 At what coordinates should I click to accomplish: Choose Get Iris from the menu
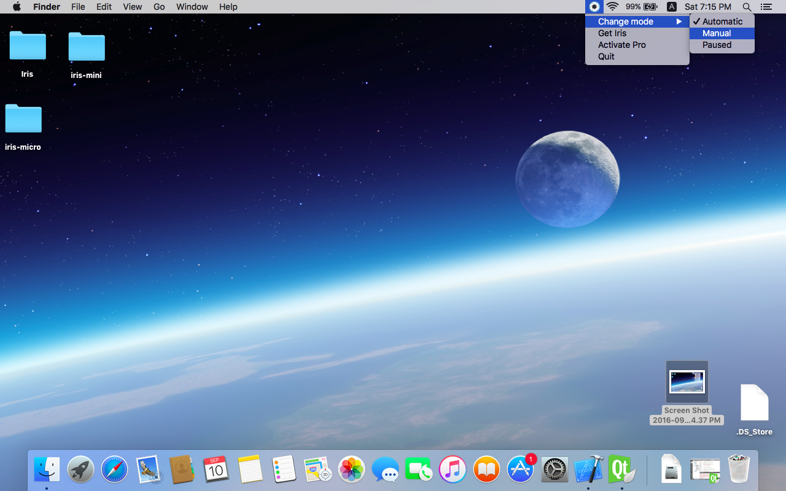(637, 33)
